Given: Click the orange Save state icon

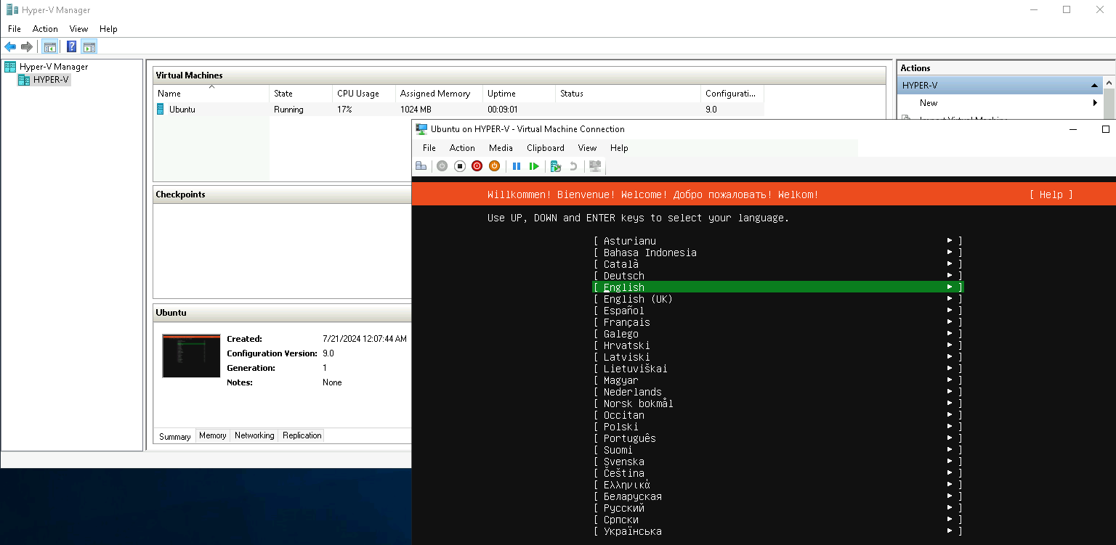Looking at the screenshot, I should (x=494, y=166).
